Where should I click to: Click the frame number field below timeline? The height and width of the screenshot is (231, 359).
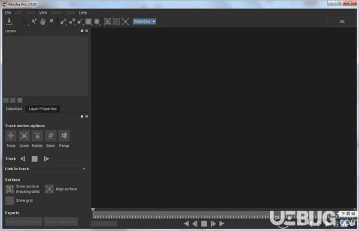(104, 223)
